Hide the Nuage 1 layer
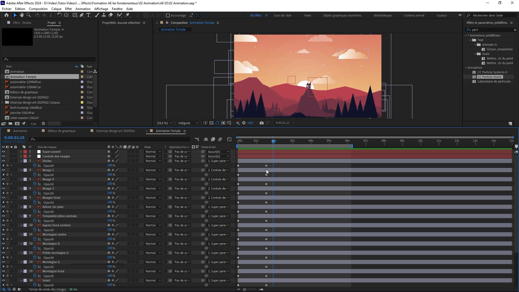Image resolution: width=519 pixels, height=292 pixels. click(x=4, y=170)
